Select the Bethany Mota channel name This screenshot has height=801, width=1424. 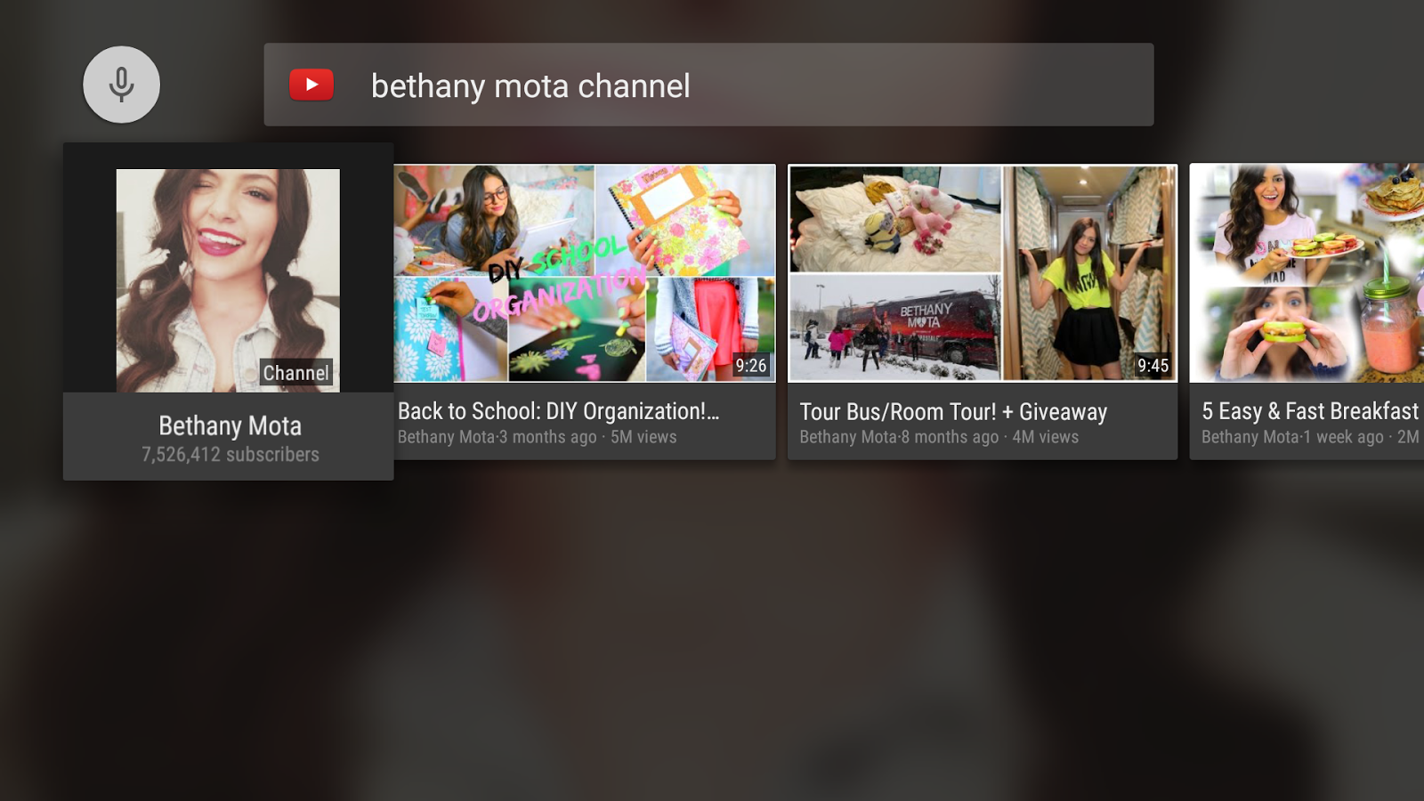click(230, 425)
